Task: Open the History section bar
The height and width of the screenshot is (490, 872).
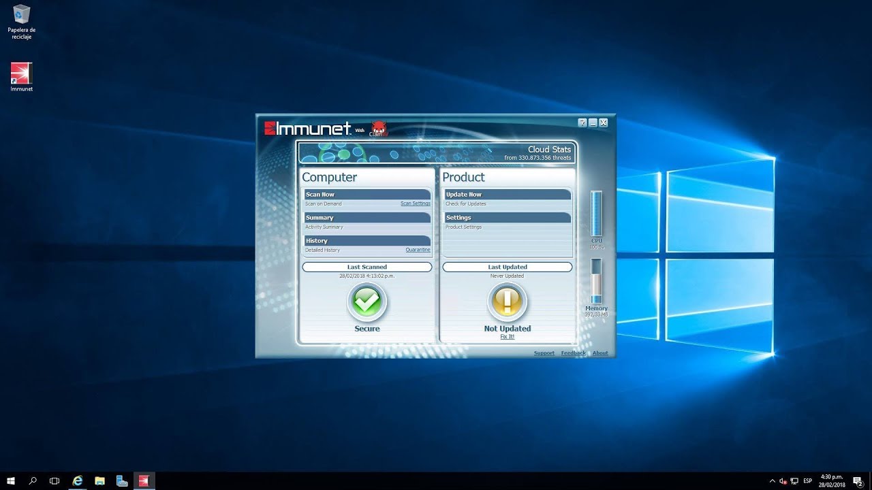Action: (x=367, y=241)
